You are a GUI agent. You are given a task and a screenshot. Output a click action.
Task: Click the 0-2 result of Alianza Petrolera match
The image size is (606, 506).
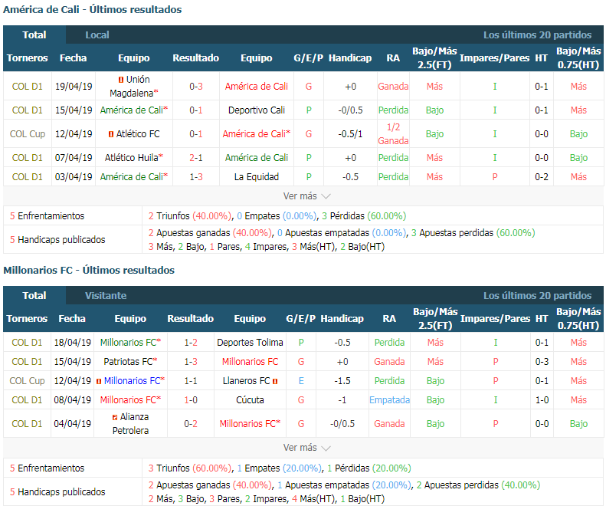191,424
